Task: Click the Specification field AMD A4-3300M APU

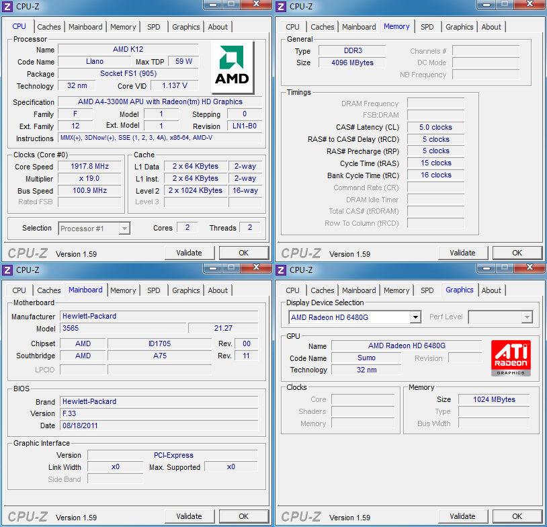Action: [160, 102]
